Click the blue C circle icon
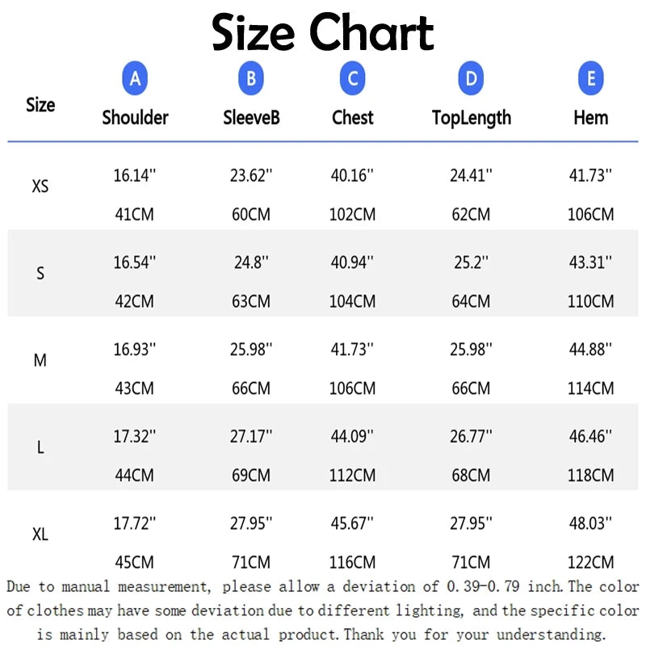Viewport: 646px width, 646px height. pos(352,78)
